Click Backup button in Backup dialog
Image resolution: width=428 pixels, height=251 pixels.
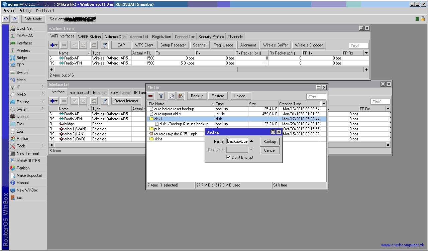click(270, 142)
